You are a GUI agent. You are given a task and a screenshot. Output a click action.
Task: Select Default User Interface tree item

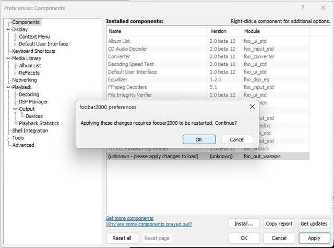coord(43,44)
